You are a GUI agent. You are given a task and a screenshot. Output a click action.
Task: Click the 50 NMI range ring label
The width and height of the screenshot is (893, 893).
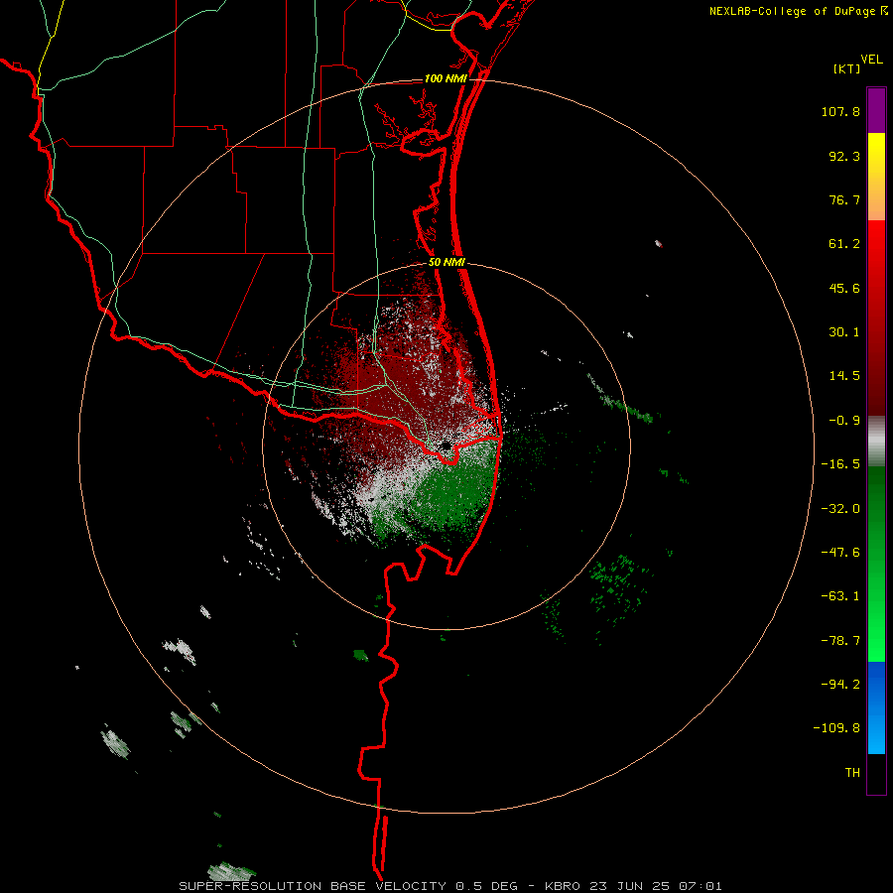[x=447, y=262]
